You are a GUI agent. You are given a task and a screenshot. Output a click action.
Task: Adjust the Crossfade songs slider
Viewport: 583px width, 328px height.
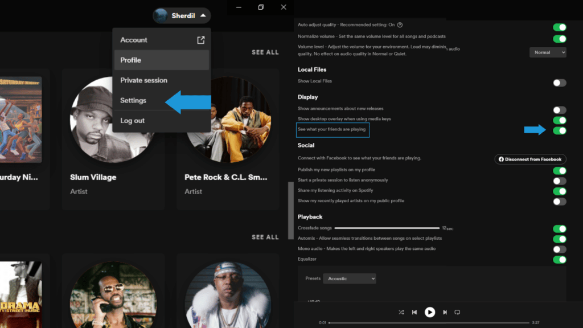pyautogui.click(x=387, y=228)
